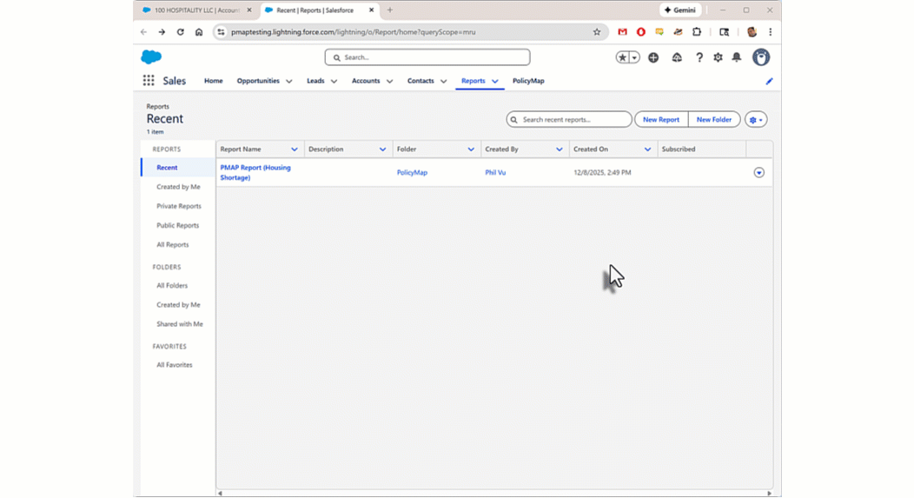Open the Chrome profile picture
This screenshot has width=914, height=498.
[x=752, y=32]
